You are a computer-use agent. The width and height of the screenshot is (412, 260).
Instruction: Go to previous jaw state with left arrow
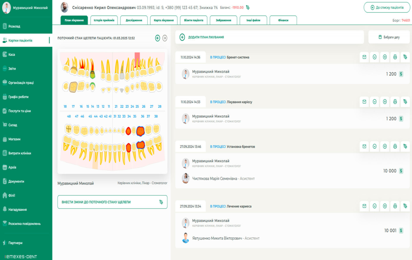point(158,38)
